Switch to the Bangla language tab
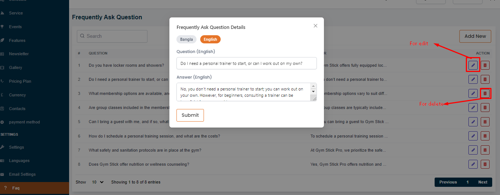The image size is (500, 195). pyautogui.click(x=186, y=39)
